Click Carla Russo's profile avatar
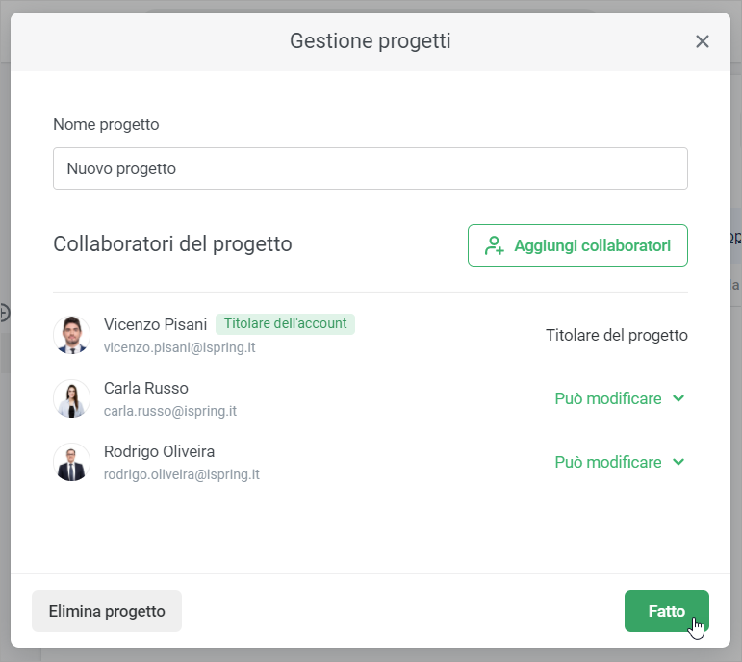Screen dimensions: 742x662 71,398
